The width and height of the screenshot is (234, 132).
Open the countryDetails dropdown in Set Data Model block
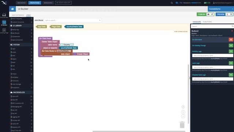(64, 51)
